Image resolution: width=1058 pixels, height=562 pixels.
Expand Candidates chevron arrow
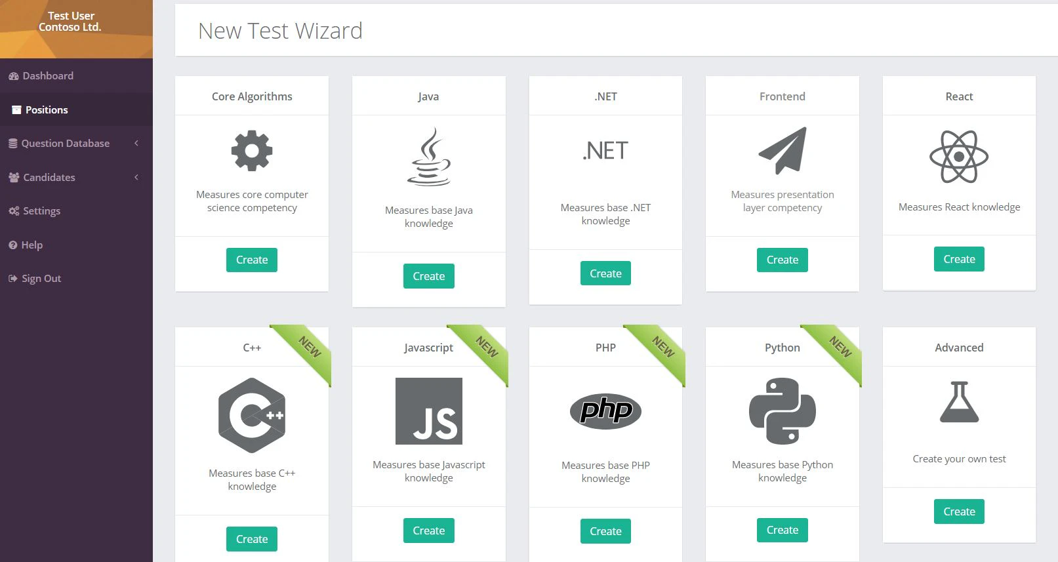136,177
